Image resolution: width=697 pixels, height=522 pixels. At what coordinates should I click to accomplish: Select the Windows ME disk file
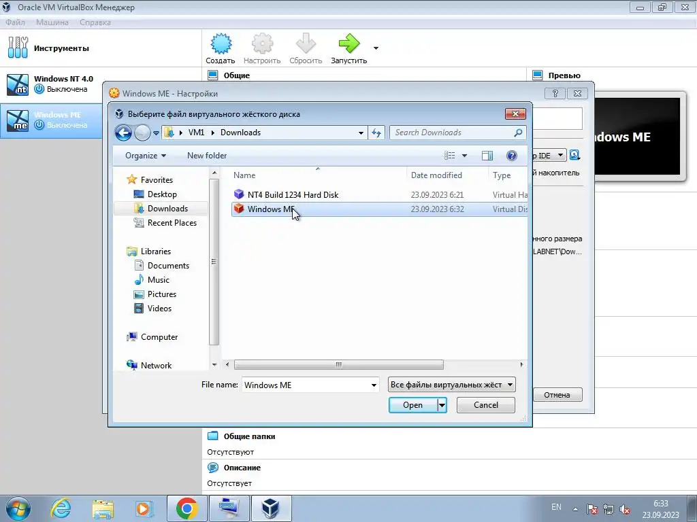379,209
